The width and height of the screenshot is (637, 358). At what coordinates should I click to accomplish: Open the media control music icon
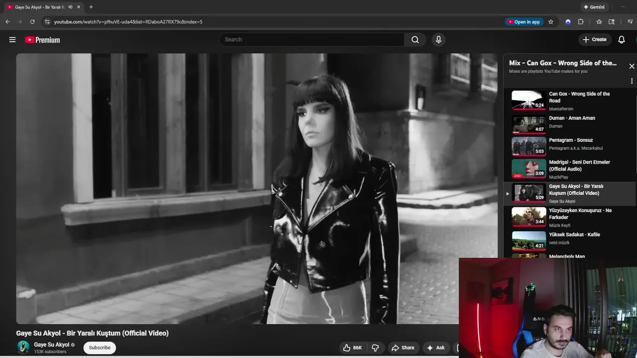point(630,22)
